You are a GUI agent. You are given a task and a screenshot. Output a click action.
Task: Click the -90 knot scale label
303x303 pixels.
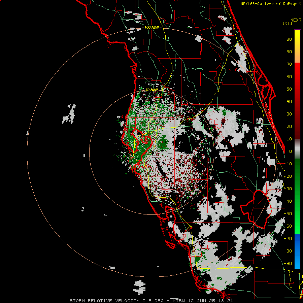[288, 264]
